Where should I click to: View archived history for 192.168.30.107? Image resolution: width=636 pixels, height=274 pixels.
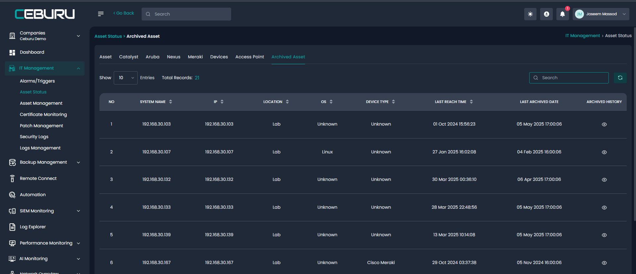point(604,152)
